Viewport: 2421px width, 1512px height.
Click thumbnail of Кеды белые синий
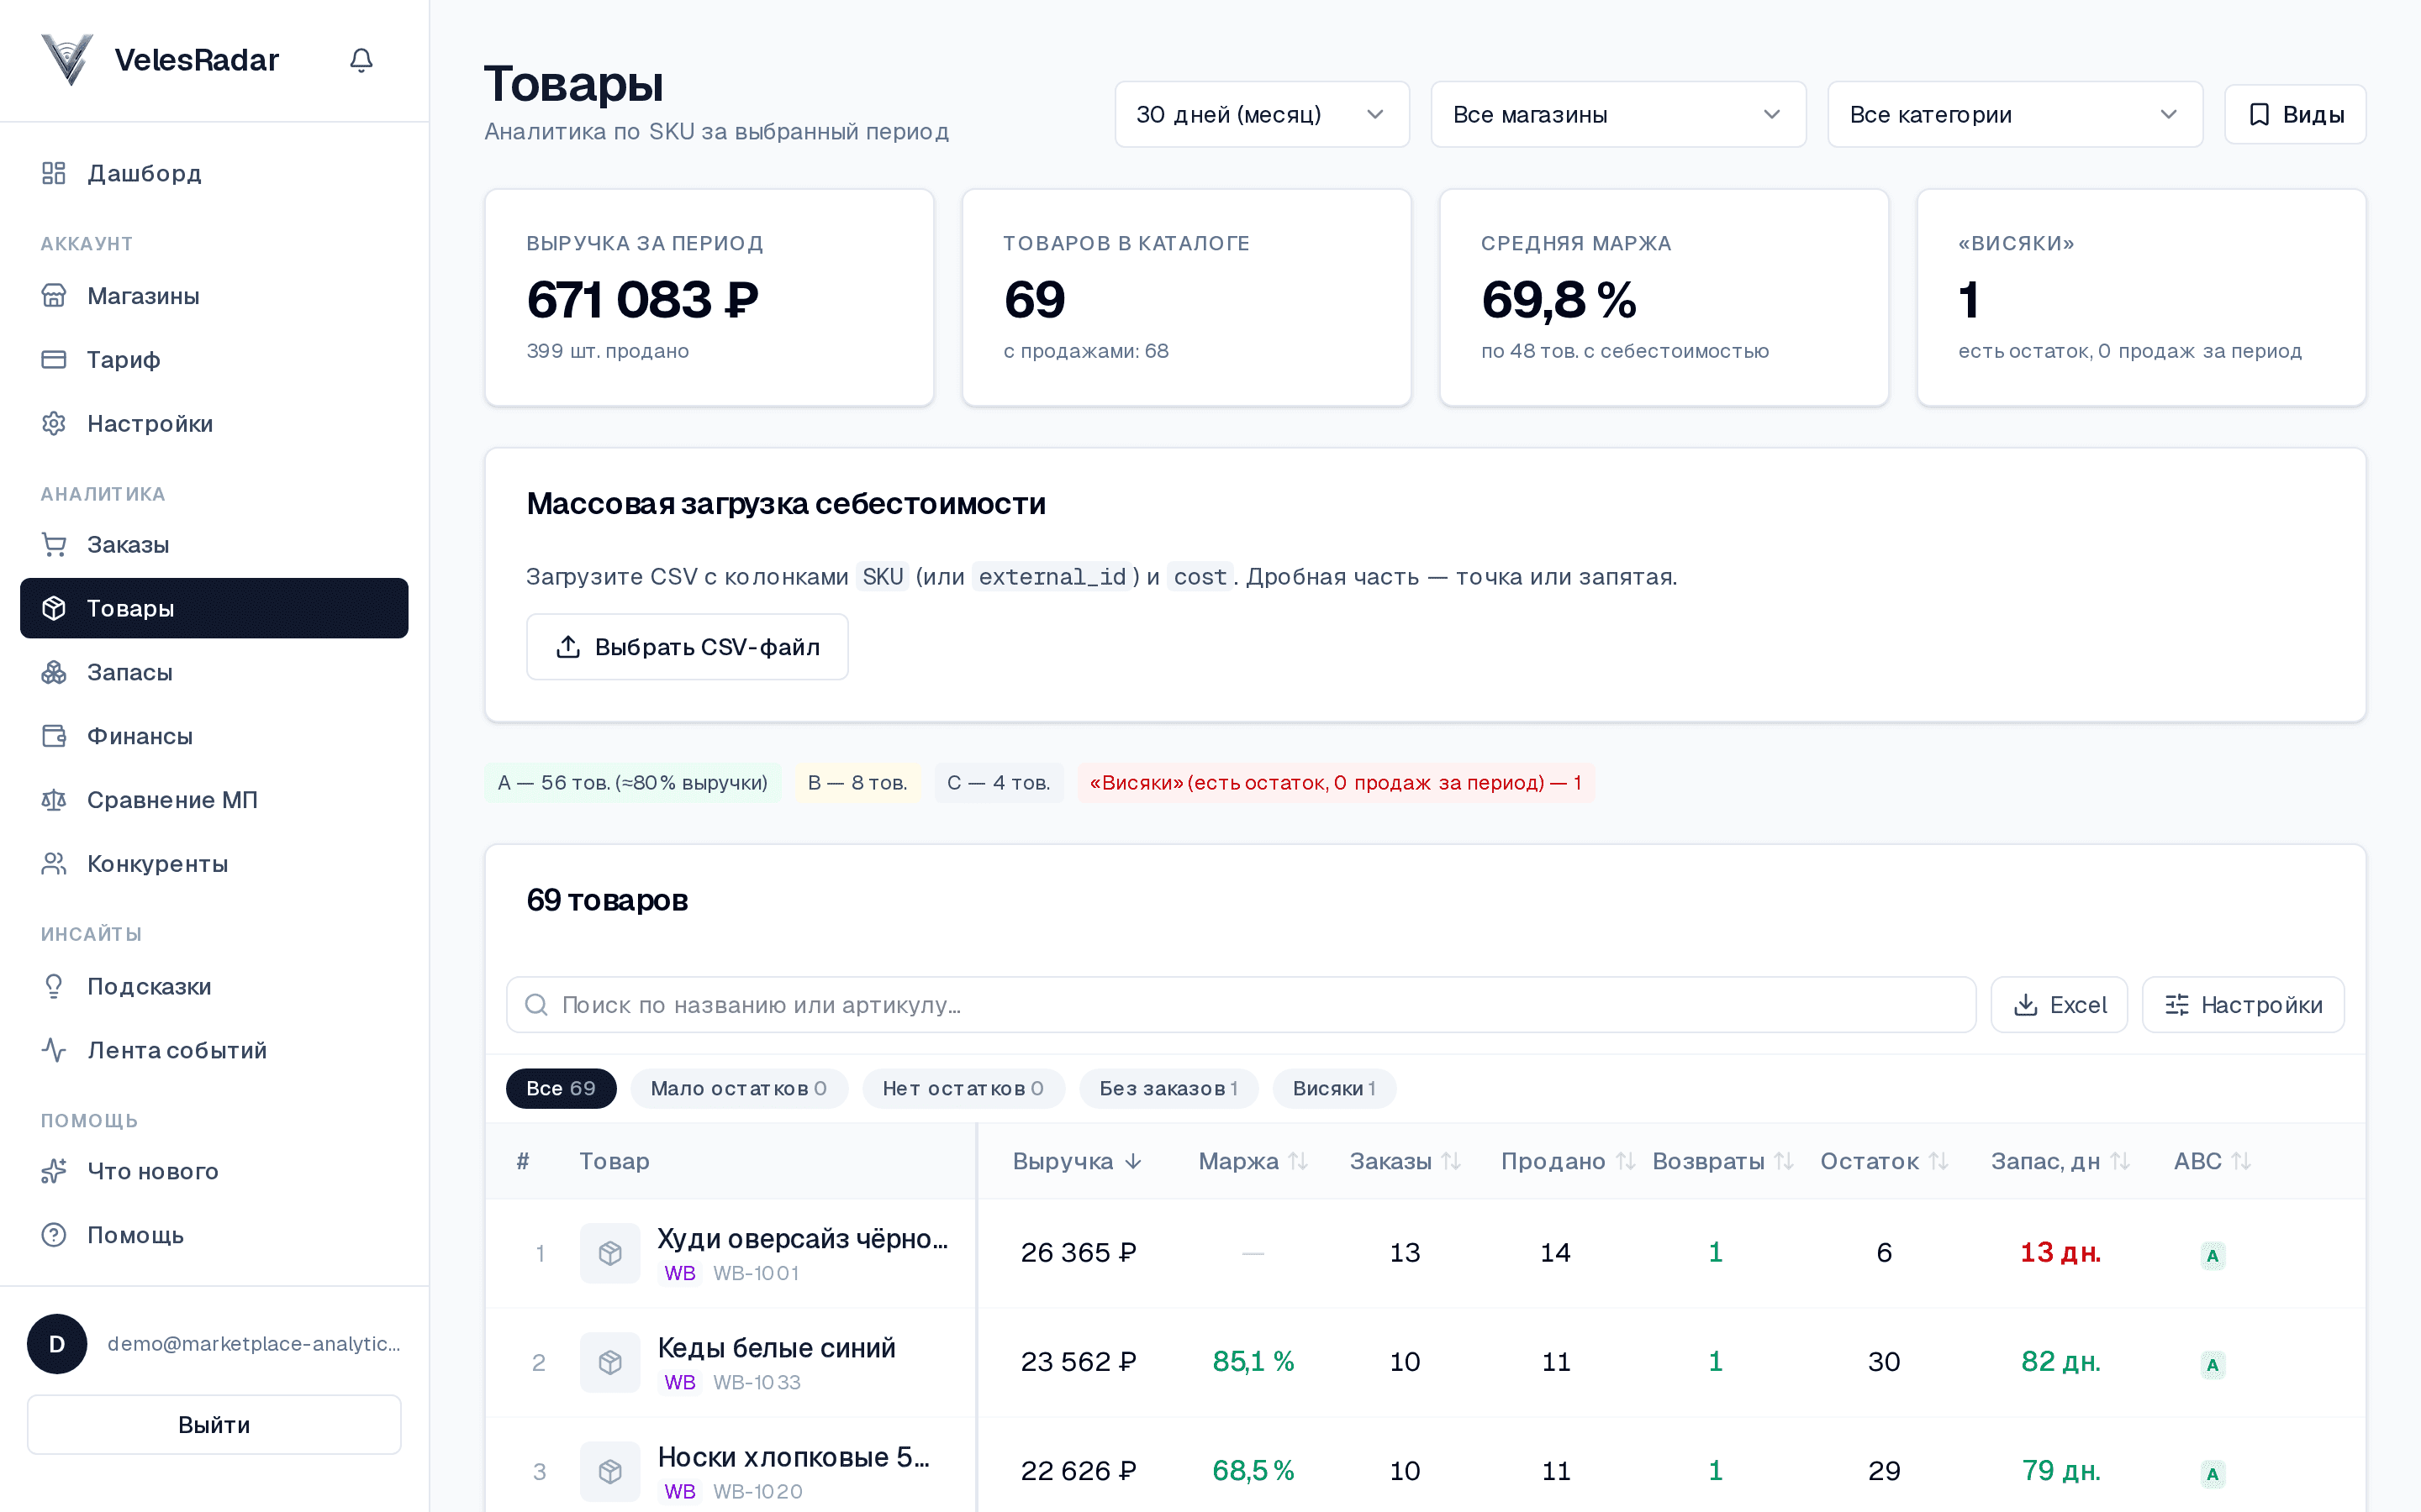(610, 1362)
